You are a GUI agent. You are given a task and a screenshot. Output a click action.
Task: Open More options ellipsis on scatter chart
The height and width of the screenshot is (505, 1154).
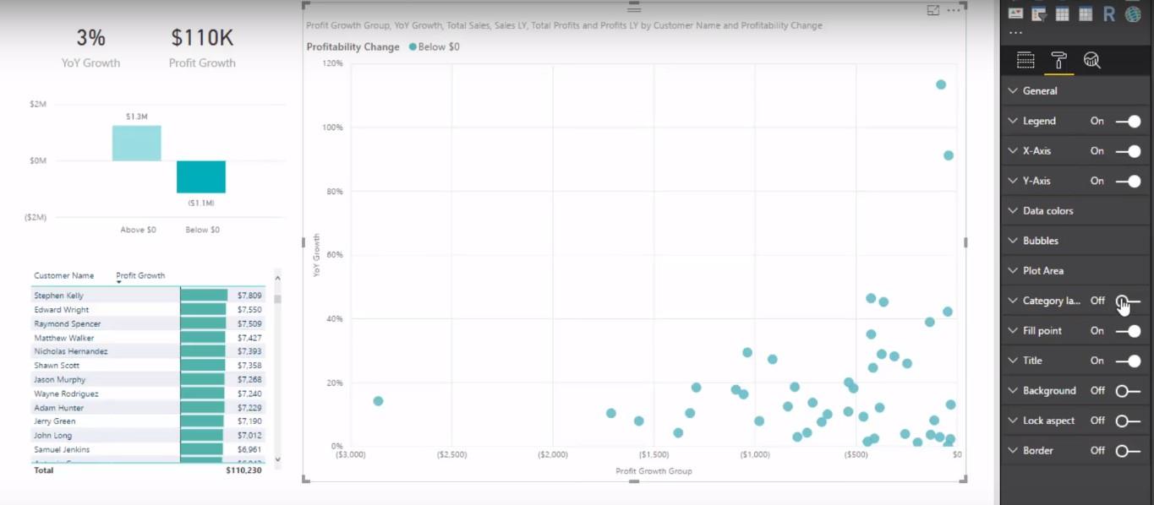coord(954,10)
